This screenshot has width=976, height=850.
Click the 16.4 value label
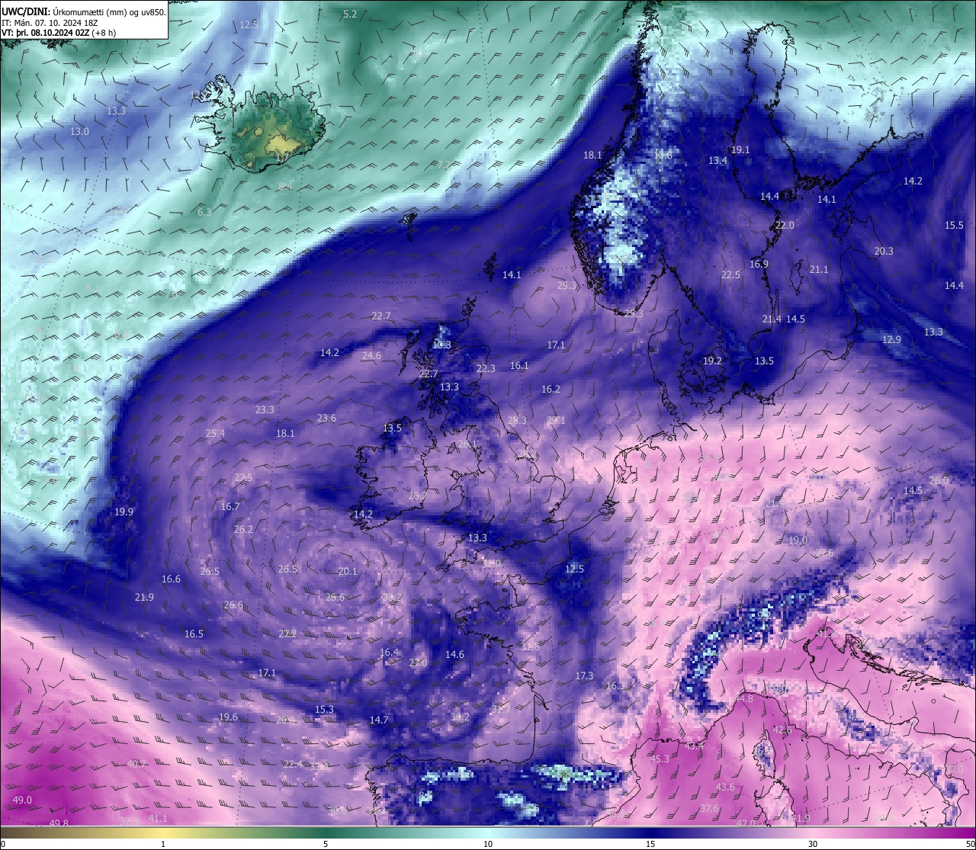point(389,652)
